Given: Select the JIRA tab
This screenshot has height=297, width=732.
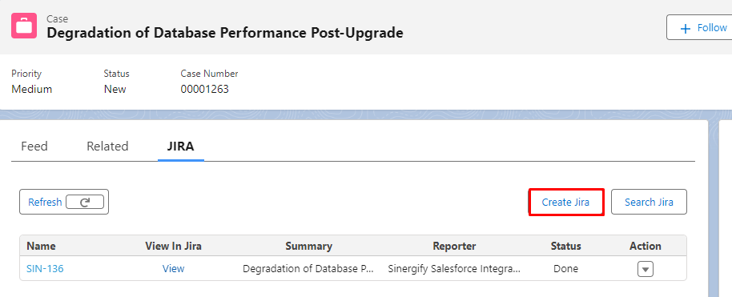Looking at the screenshot, I should point(181,146).
